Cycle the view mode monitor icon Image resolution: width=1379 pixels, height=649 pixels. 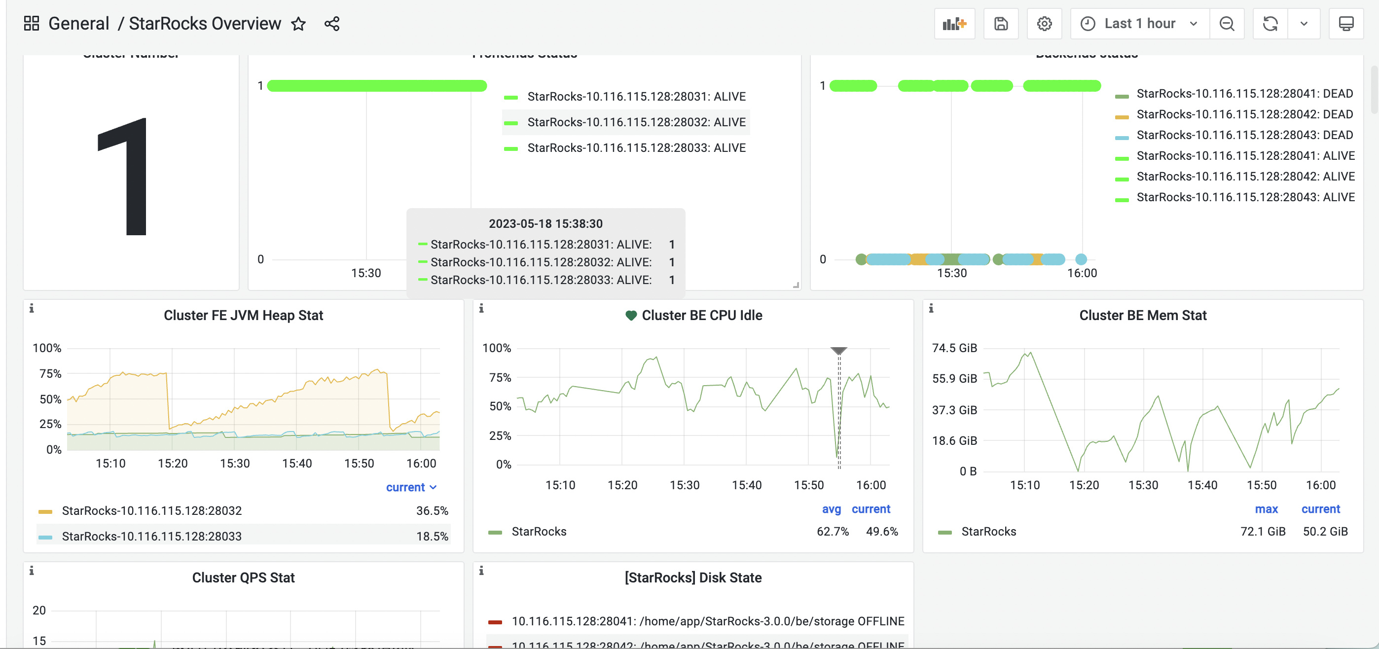(x=1346, y=24)
